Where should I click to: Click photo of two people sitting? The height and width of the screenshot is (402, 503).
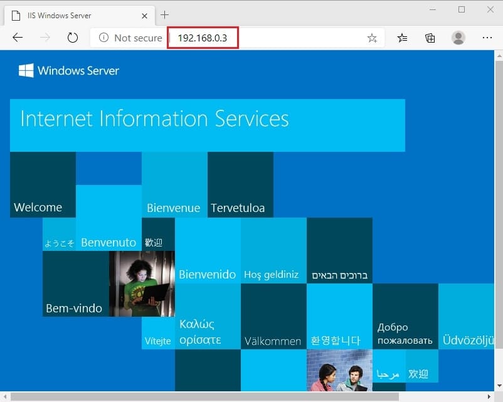pyautogui.click(x=339, y=371)
